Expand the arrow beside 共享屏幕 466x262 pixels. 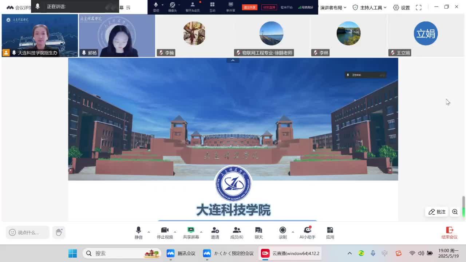201,232
